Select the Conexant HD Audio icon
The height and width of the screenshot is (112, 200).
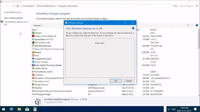pos(33,59)
